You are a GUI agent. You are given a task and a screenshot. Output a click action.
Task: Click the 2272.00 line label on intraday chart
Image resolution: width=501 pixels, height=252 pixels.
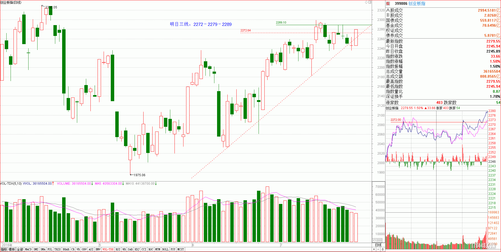point(396,120)
